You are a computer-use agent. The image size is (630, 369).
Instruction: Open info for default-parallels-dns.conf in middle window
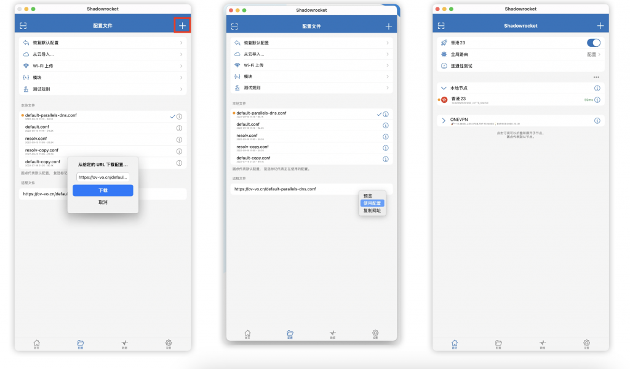pos(386,115)
